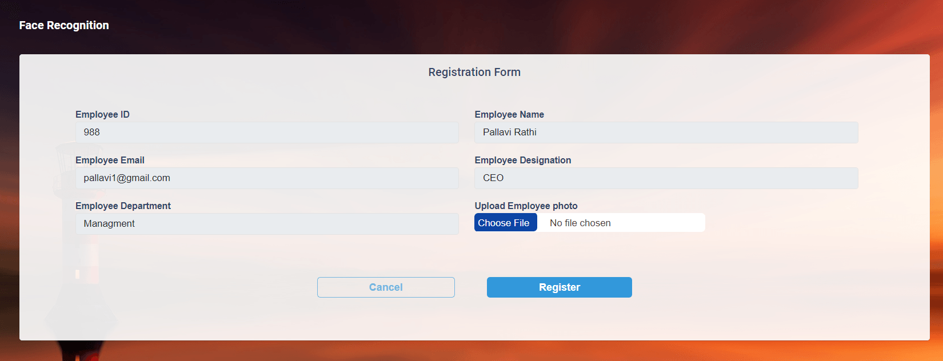Click the 'No file chosen' text
This screenshot has width=943, height=361.
580,223
